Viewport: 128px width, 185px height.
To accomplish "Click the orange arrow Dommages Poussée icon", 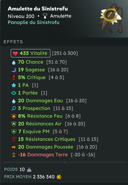I will (x=14, y=147).
